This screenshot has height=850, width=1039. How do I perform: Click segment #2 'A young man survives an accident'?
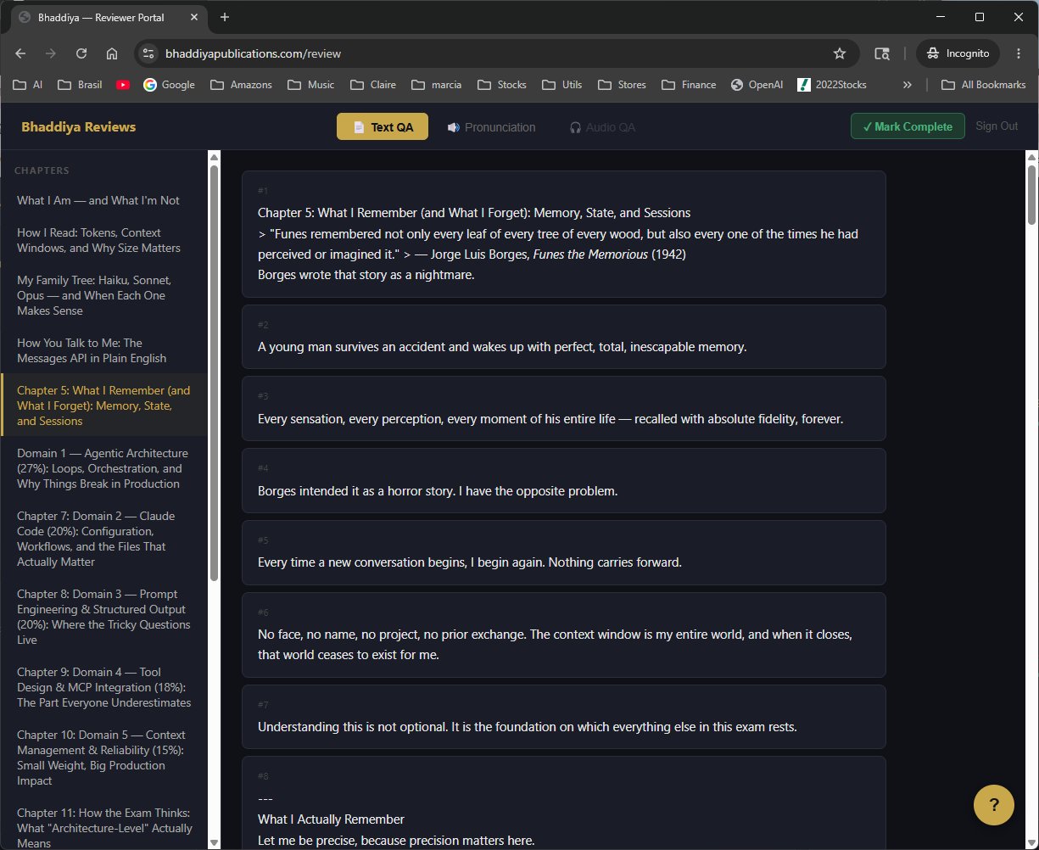click(564, 337)
